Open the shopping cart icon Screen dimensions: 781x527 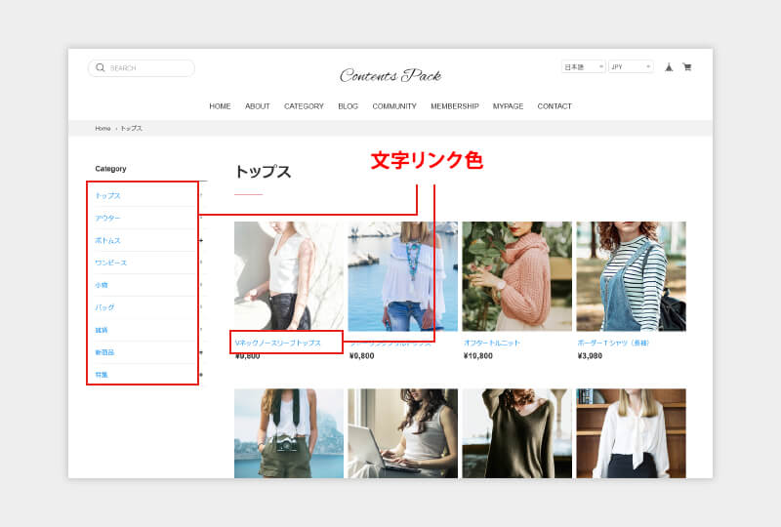click(687, 67)
